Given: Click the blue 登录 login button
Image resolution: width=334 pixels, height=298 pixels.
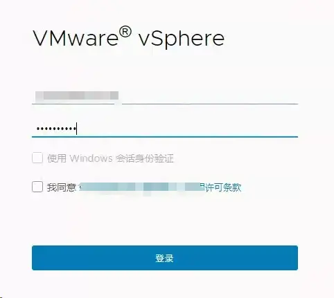Looking at the screenshot, I should (165, 258).
